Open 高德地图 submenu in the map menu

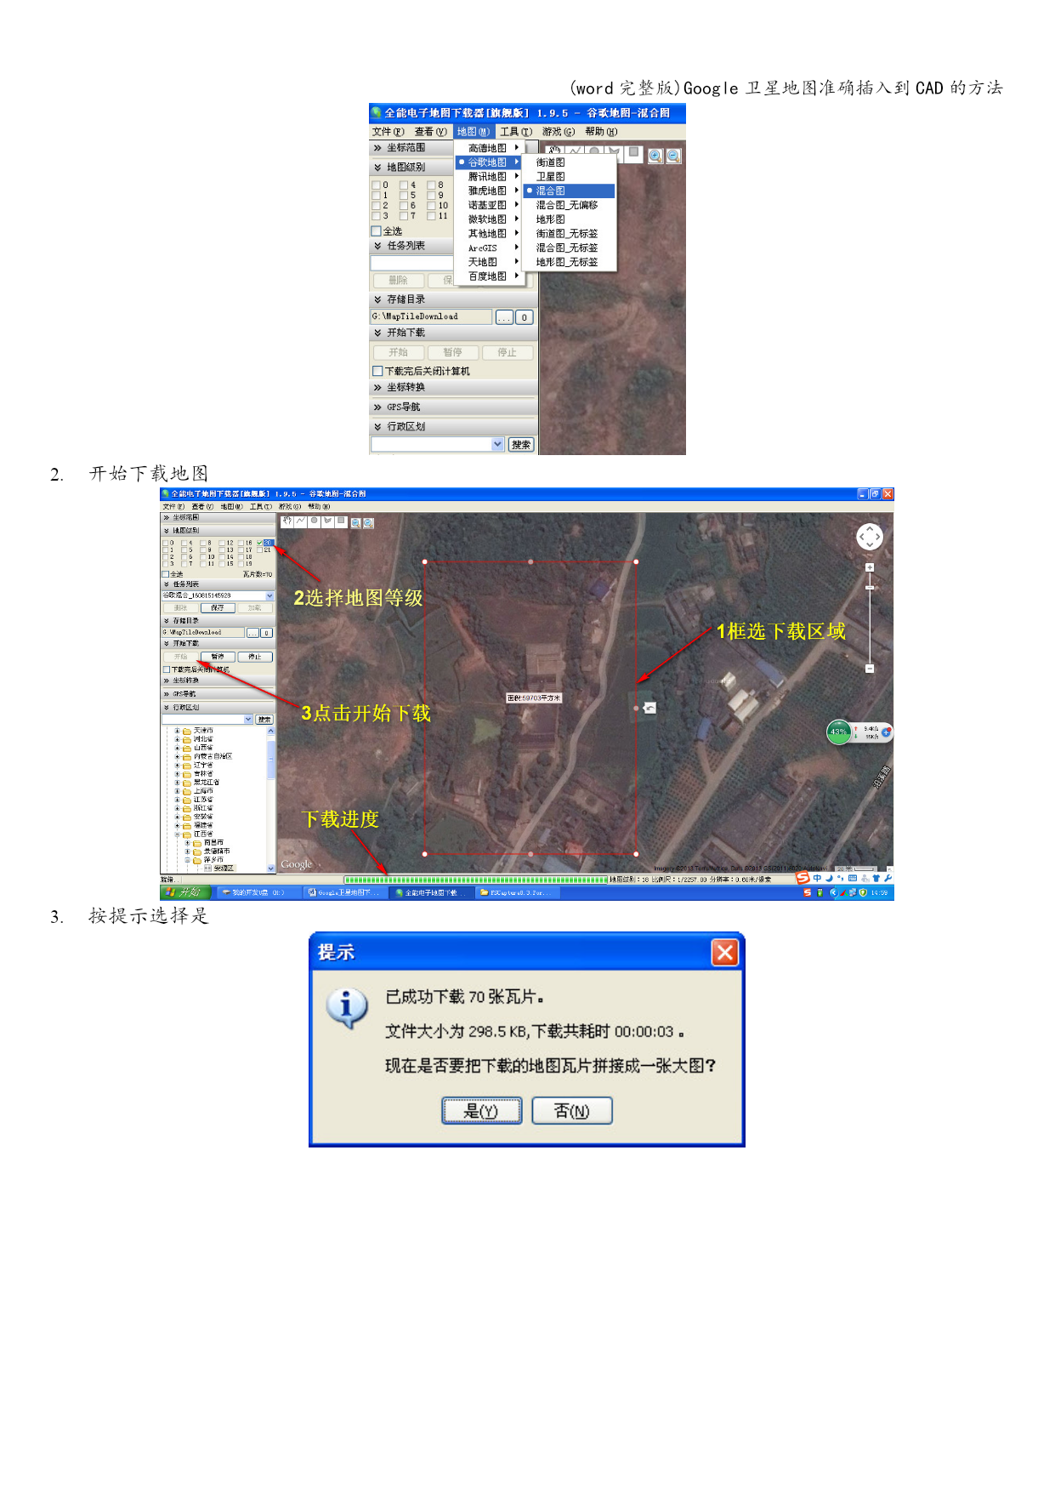point(487,148)
